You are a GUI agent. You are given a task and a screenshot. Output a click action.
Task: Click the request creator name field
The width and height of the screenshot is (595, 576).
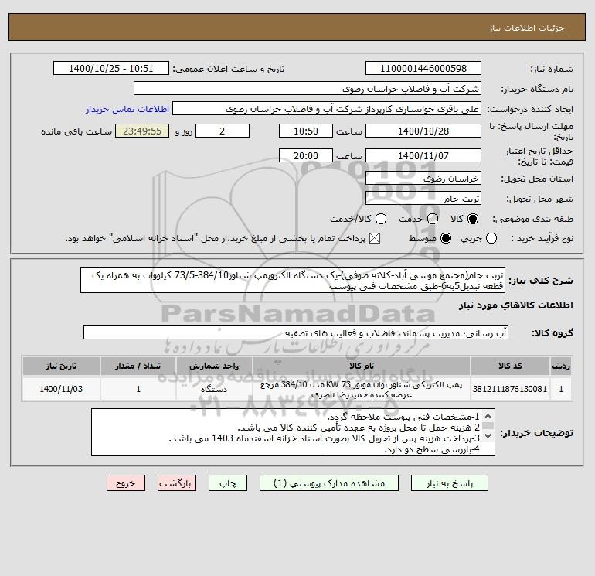327,109
